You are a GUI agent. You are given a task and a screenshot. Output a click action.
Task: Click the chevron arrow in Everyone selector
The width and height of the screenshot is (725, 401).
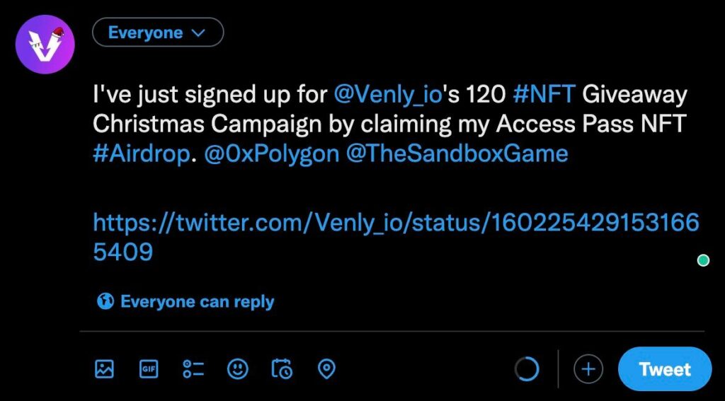click(198, 33)
